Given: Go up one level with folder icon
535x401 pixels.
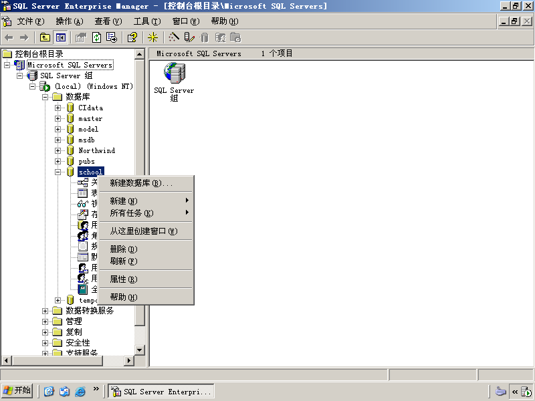Looking at the screenshot, I should (45, 37).
